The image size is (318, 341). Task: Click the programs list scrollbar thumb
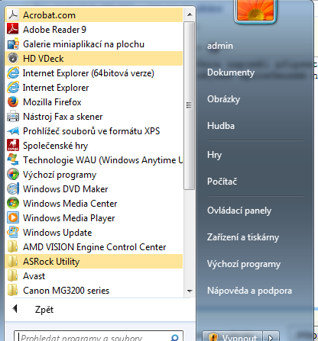189,105
